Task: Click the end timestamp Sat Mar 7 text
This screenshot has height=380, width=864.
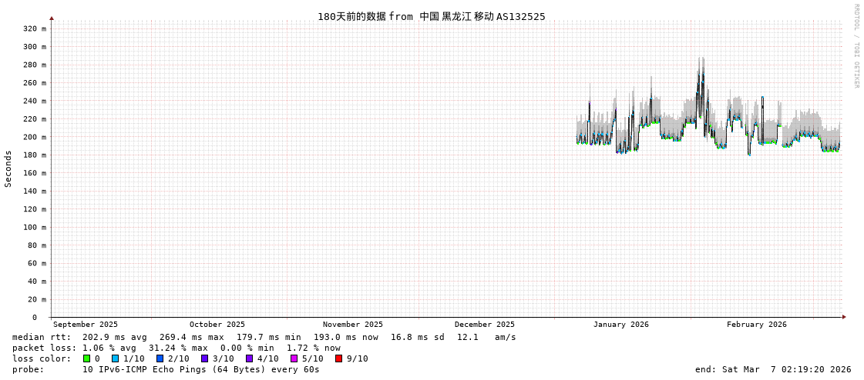Action: (x=773, y=369)
